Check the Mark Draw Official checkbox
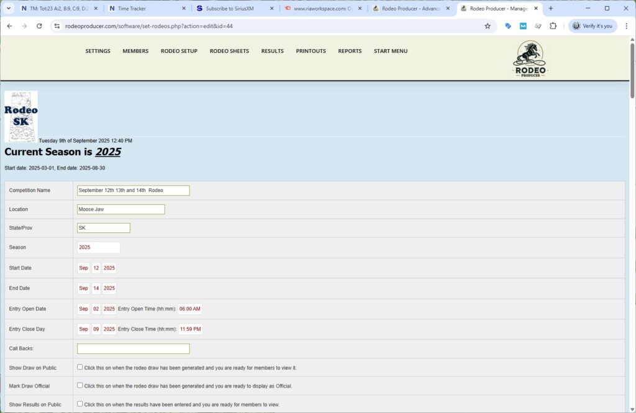 [79, 385]
